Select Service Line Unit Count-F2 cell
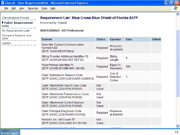180x135 pixels. (68, 121)
